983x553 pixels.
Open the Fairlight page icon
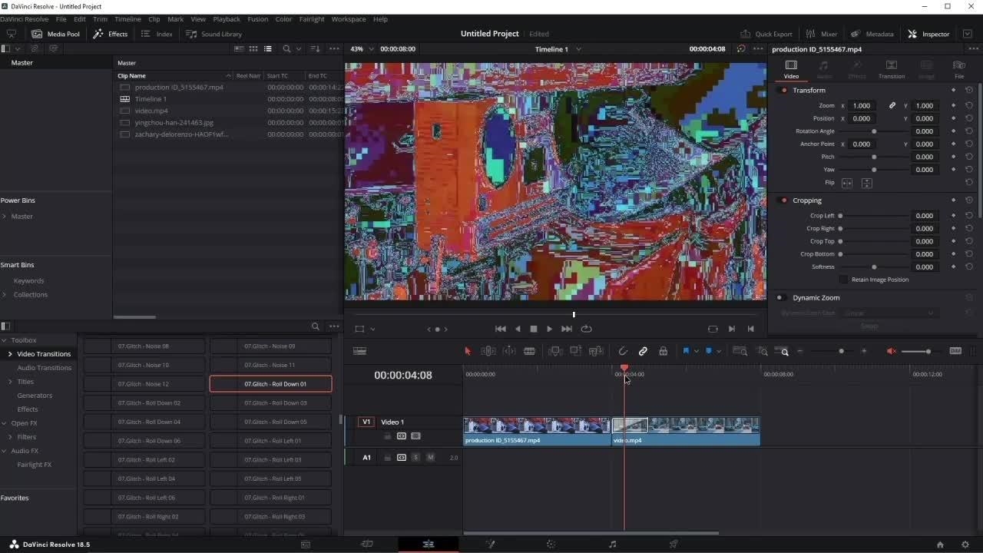click(x=612, y=545)
